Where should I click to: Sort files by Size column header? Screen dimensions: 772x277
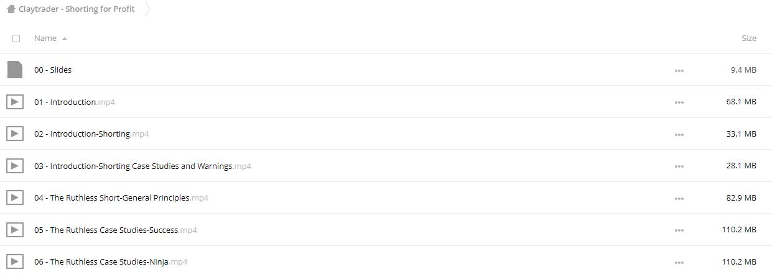pos(749,39)
